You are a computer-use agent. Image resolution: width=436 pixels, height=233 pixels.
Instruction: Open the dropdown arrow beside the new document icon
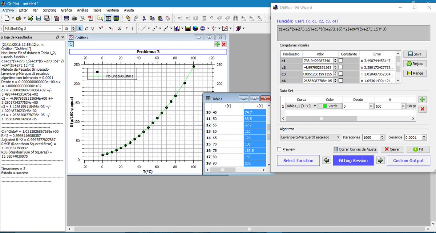click(13, 18)
